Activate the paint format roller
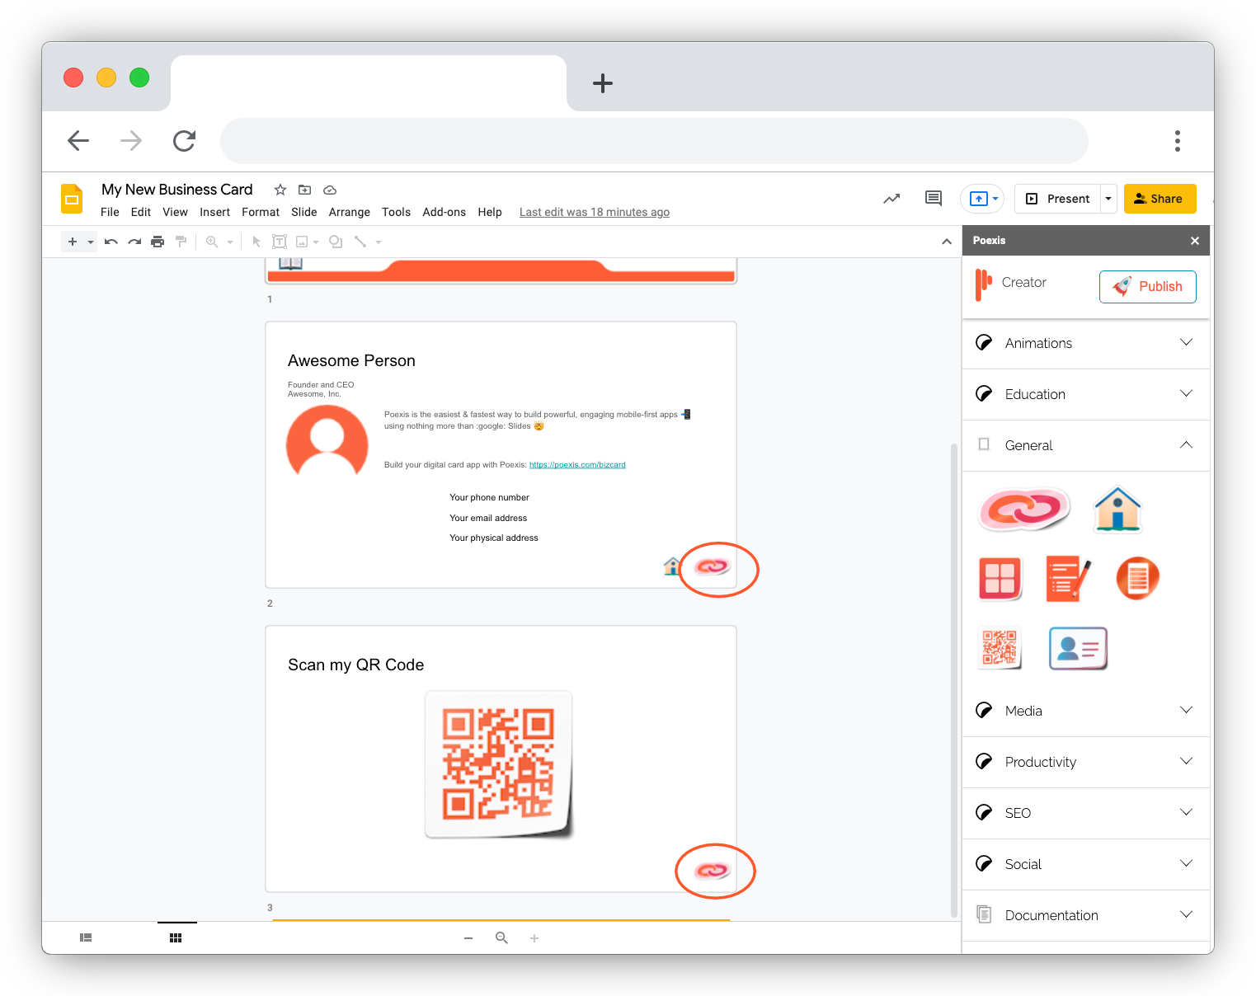Viewport: 1256px width, 996px height. 181,242
